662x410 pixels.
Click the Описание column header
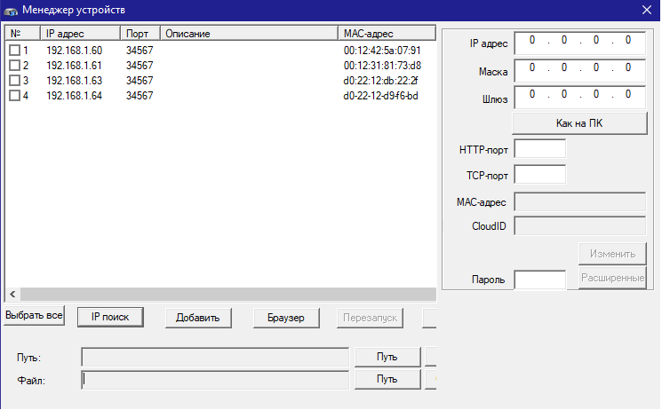click(249, 34)
